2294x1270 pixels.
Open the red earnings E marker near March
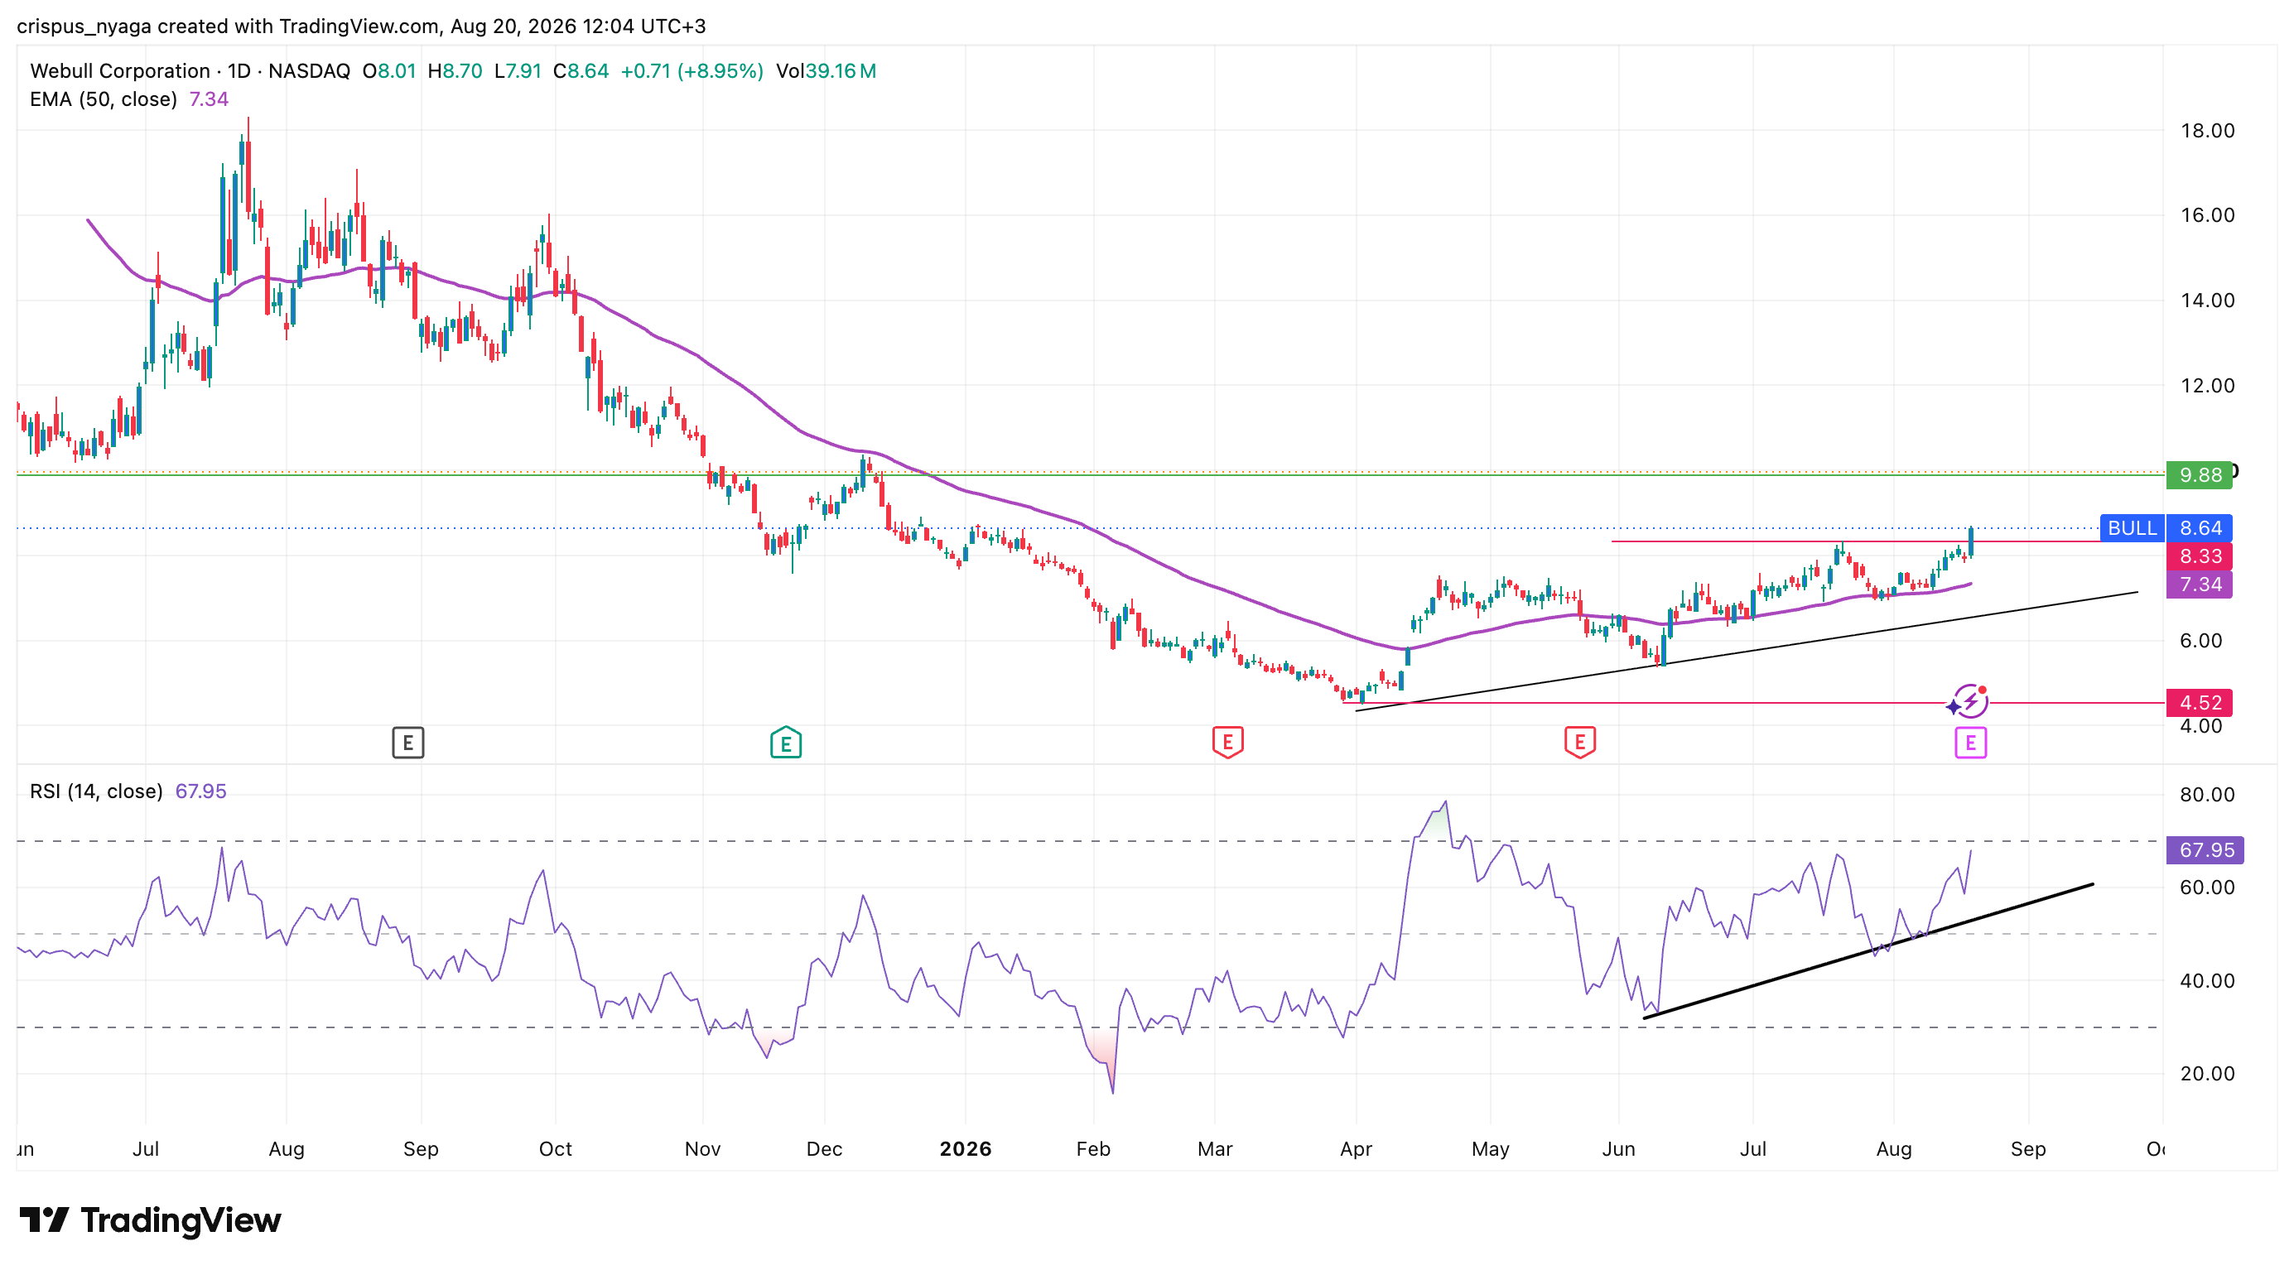pyautogui.click(x=1227, y=743)
